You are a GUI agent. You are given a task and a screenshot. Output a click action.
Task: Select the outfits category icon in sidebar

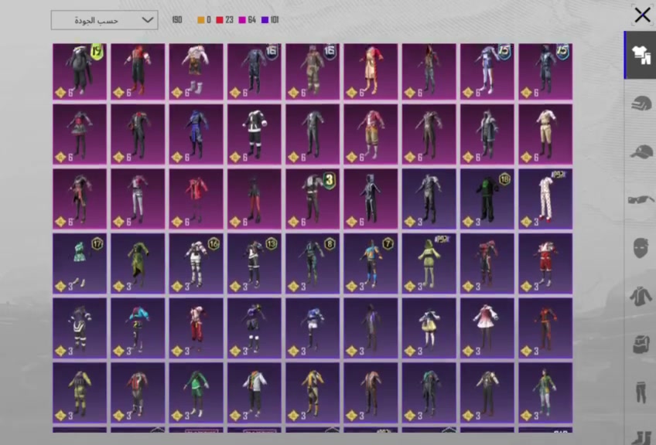641,55
